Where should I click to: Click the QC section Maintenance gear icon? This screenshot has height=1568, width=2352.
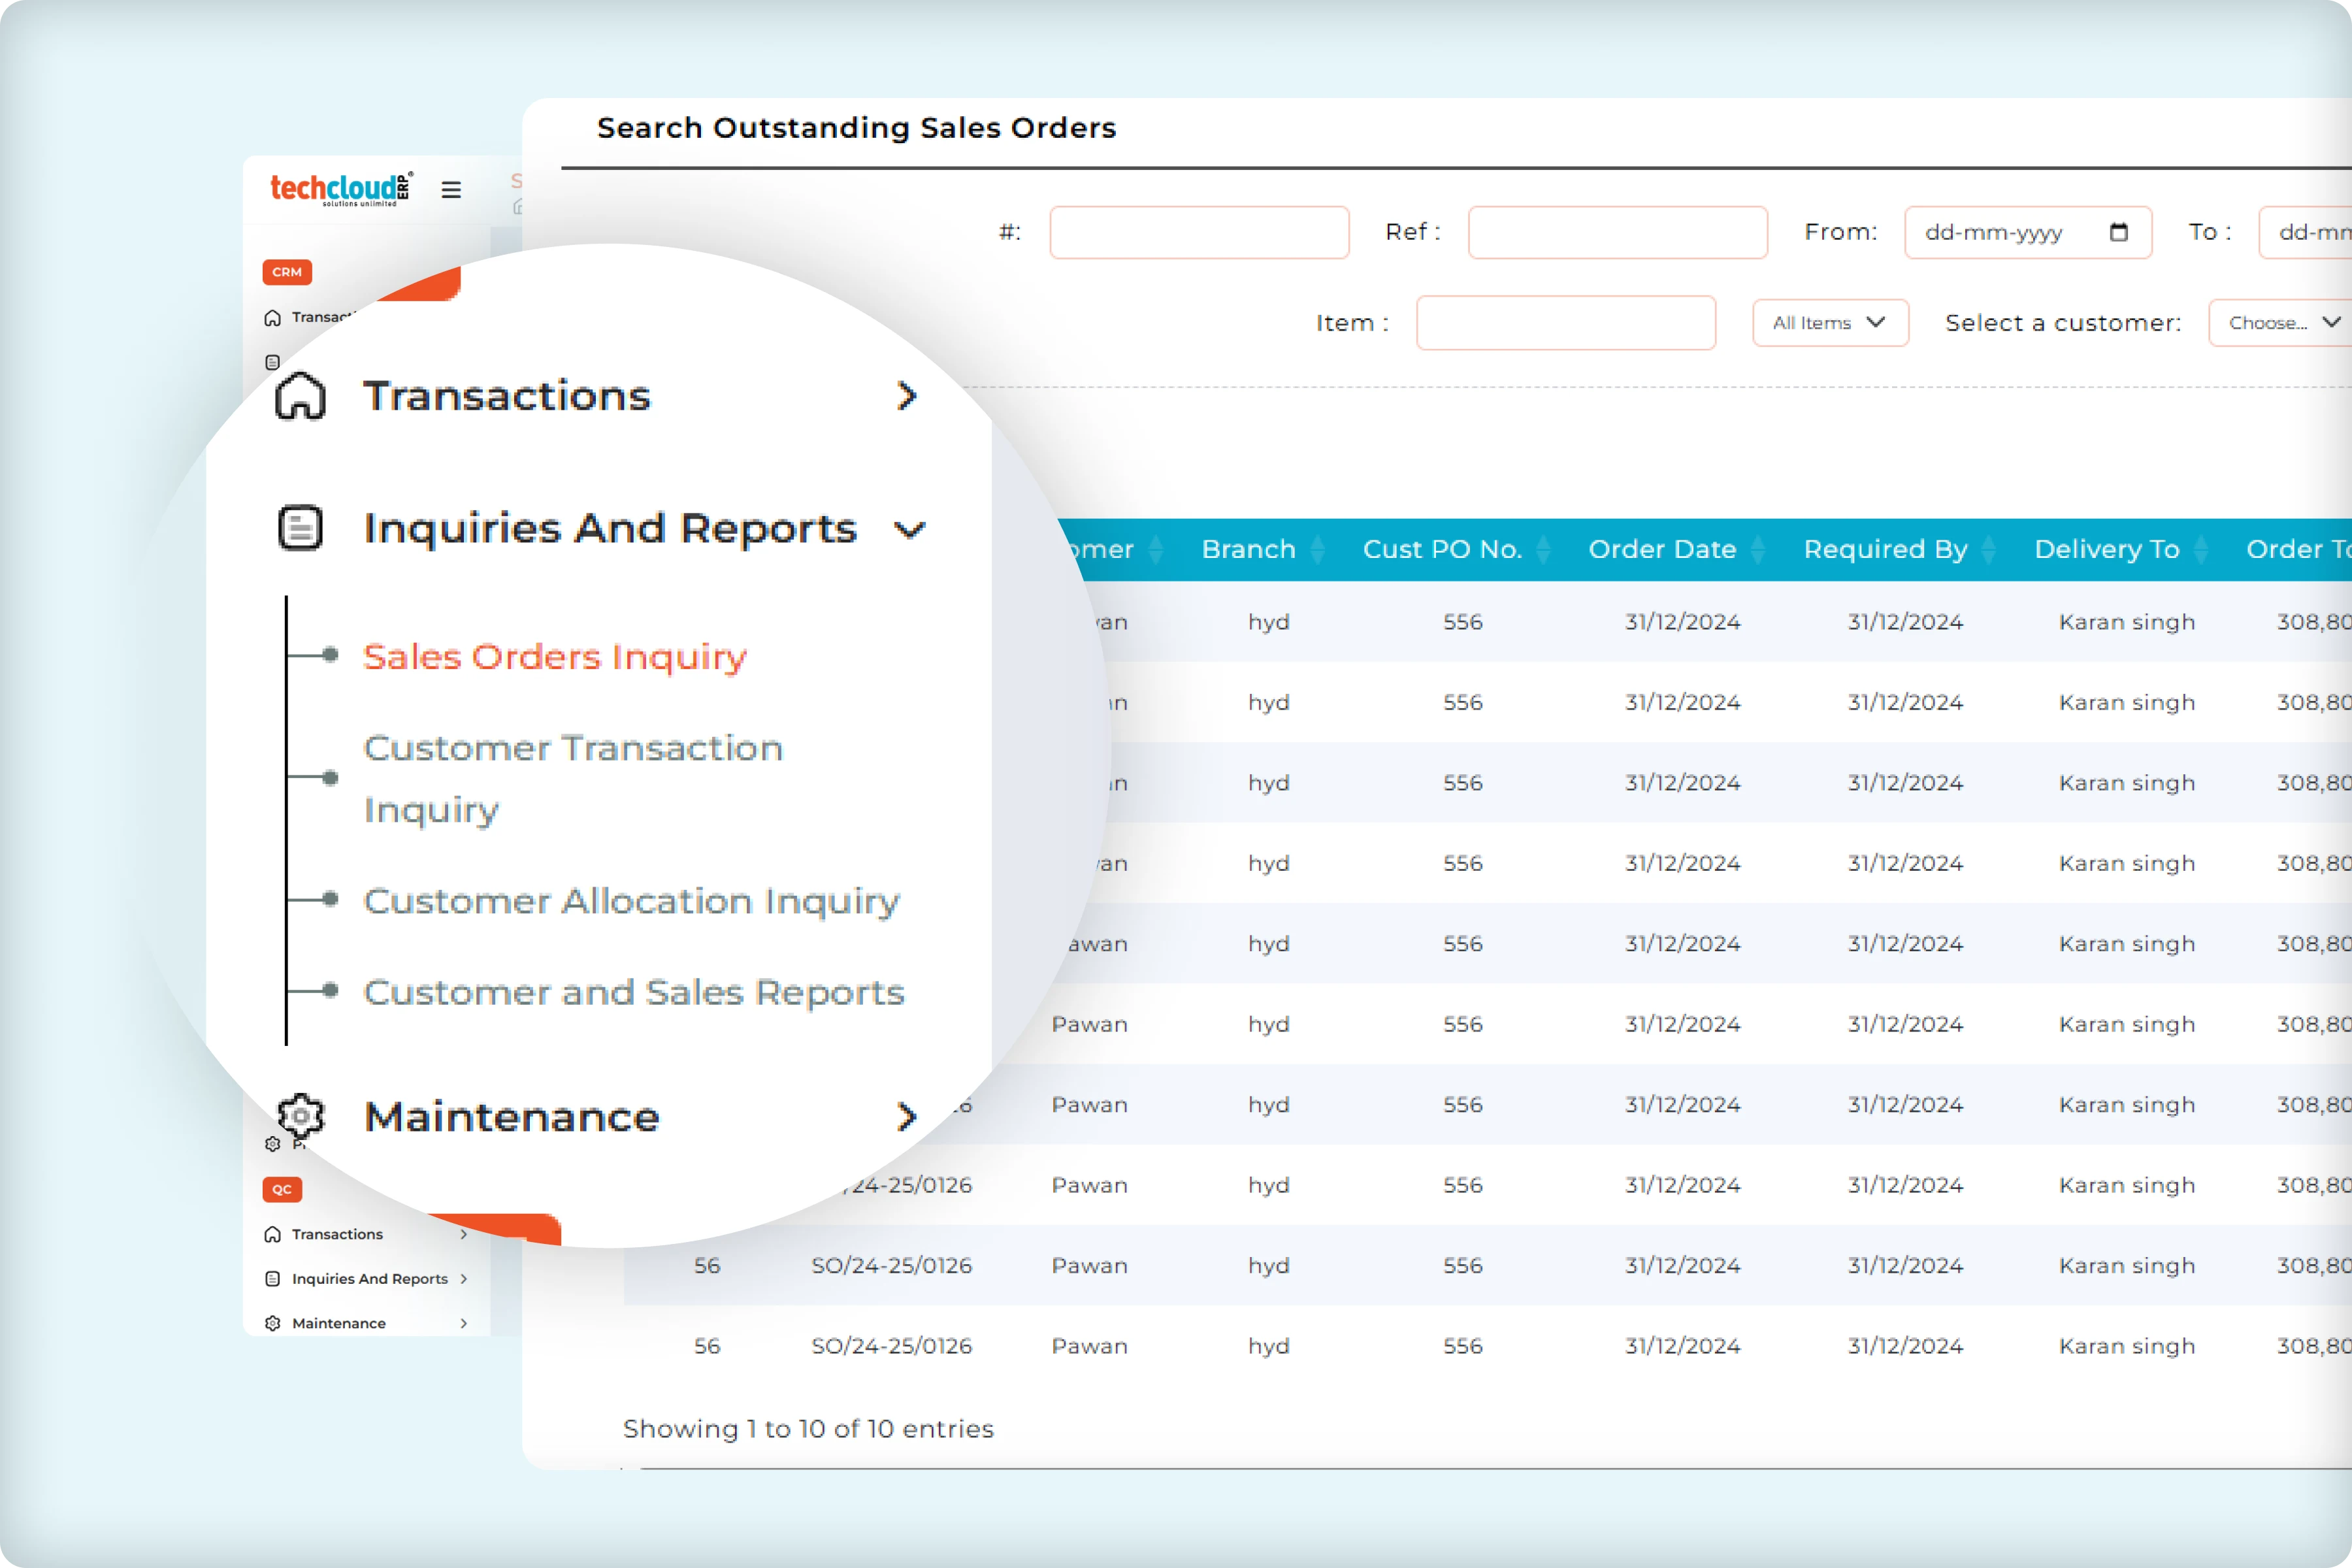click(x=272, y=1323)
